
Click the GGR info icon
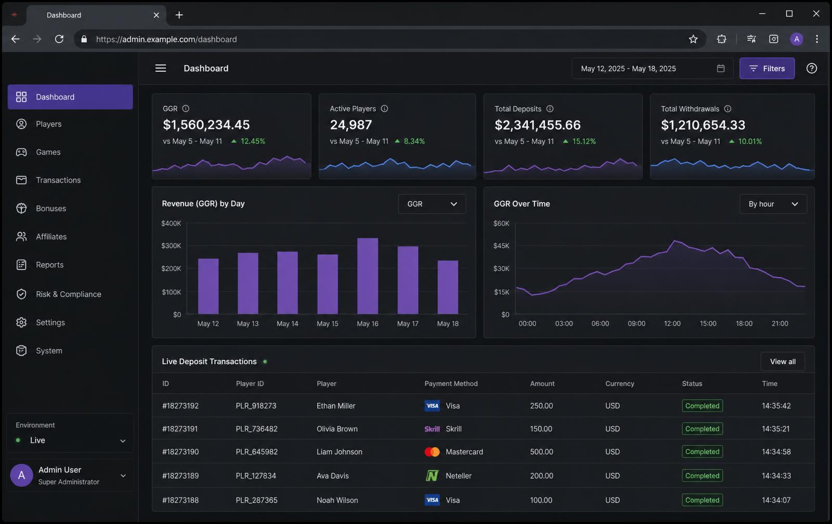[x=186, y=109]
